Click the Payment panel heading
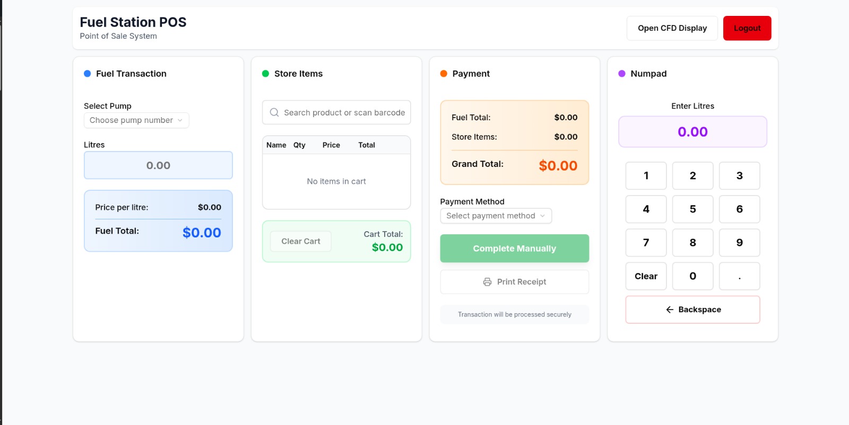849x425 pixels. [x=471, y=74]
